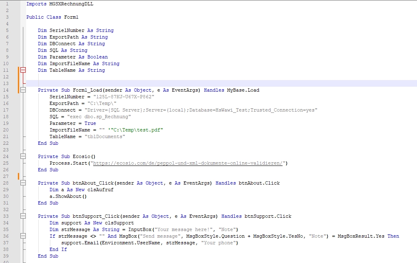Click "End Sub" on line 26
Viewport: 417px width, 263px height.
[48, 170]
